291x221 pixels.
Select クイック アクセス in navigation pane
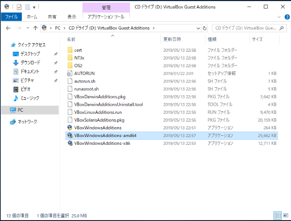tap(31, 45)
